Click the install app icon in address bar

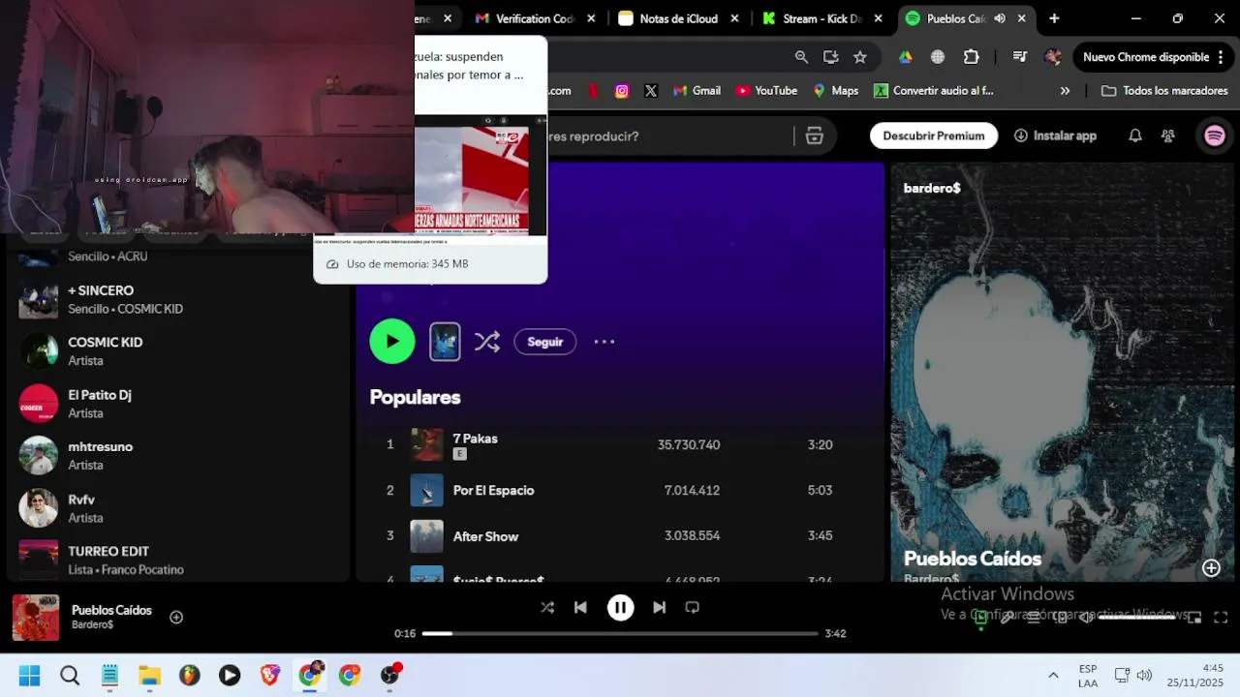(x=830, y=57)
